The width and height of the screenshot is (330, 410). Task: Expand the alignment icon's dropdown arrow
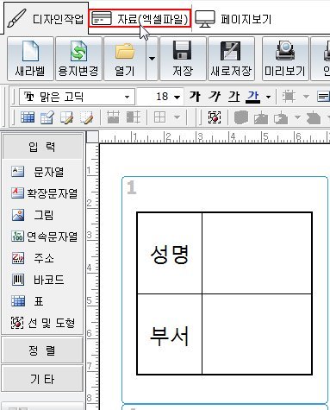[x=307, y=97]
